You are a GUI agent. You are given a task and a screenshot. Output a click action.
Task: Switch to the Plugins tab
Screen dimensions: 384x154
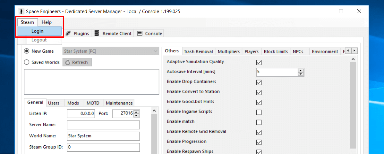[78, 34]
